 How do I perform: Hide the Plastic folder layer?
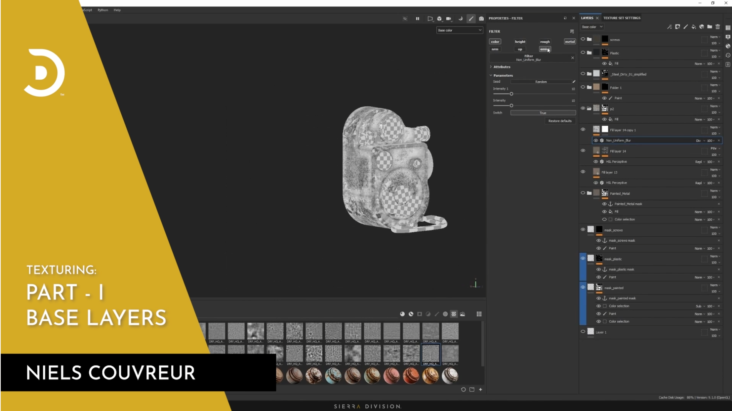click(583, 53)
